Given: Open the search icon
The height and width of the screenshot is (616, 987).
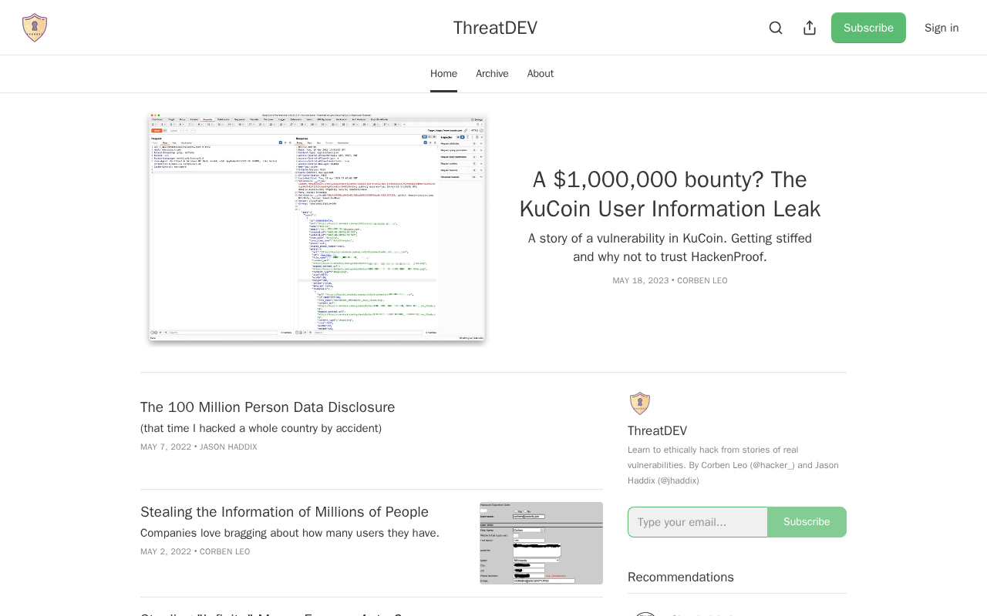Looking at the screenshot, I should tap(776, 28).
